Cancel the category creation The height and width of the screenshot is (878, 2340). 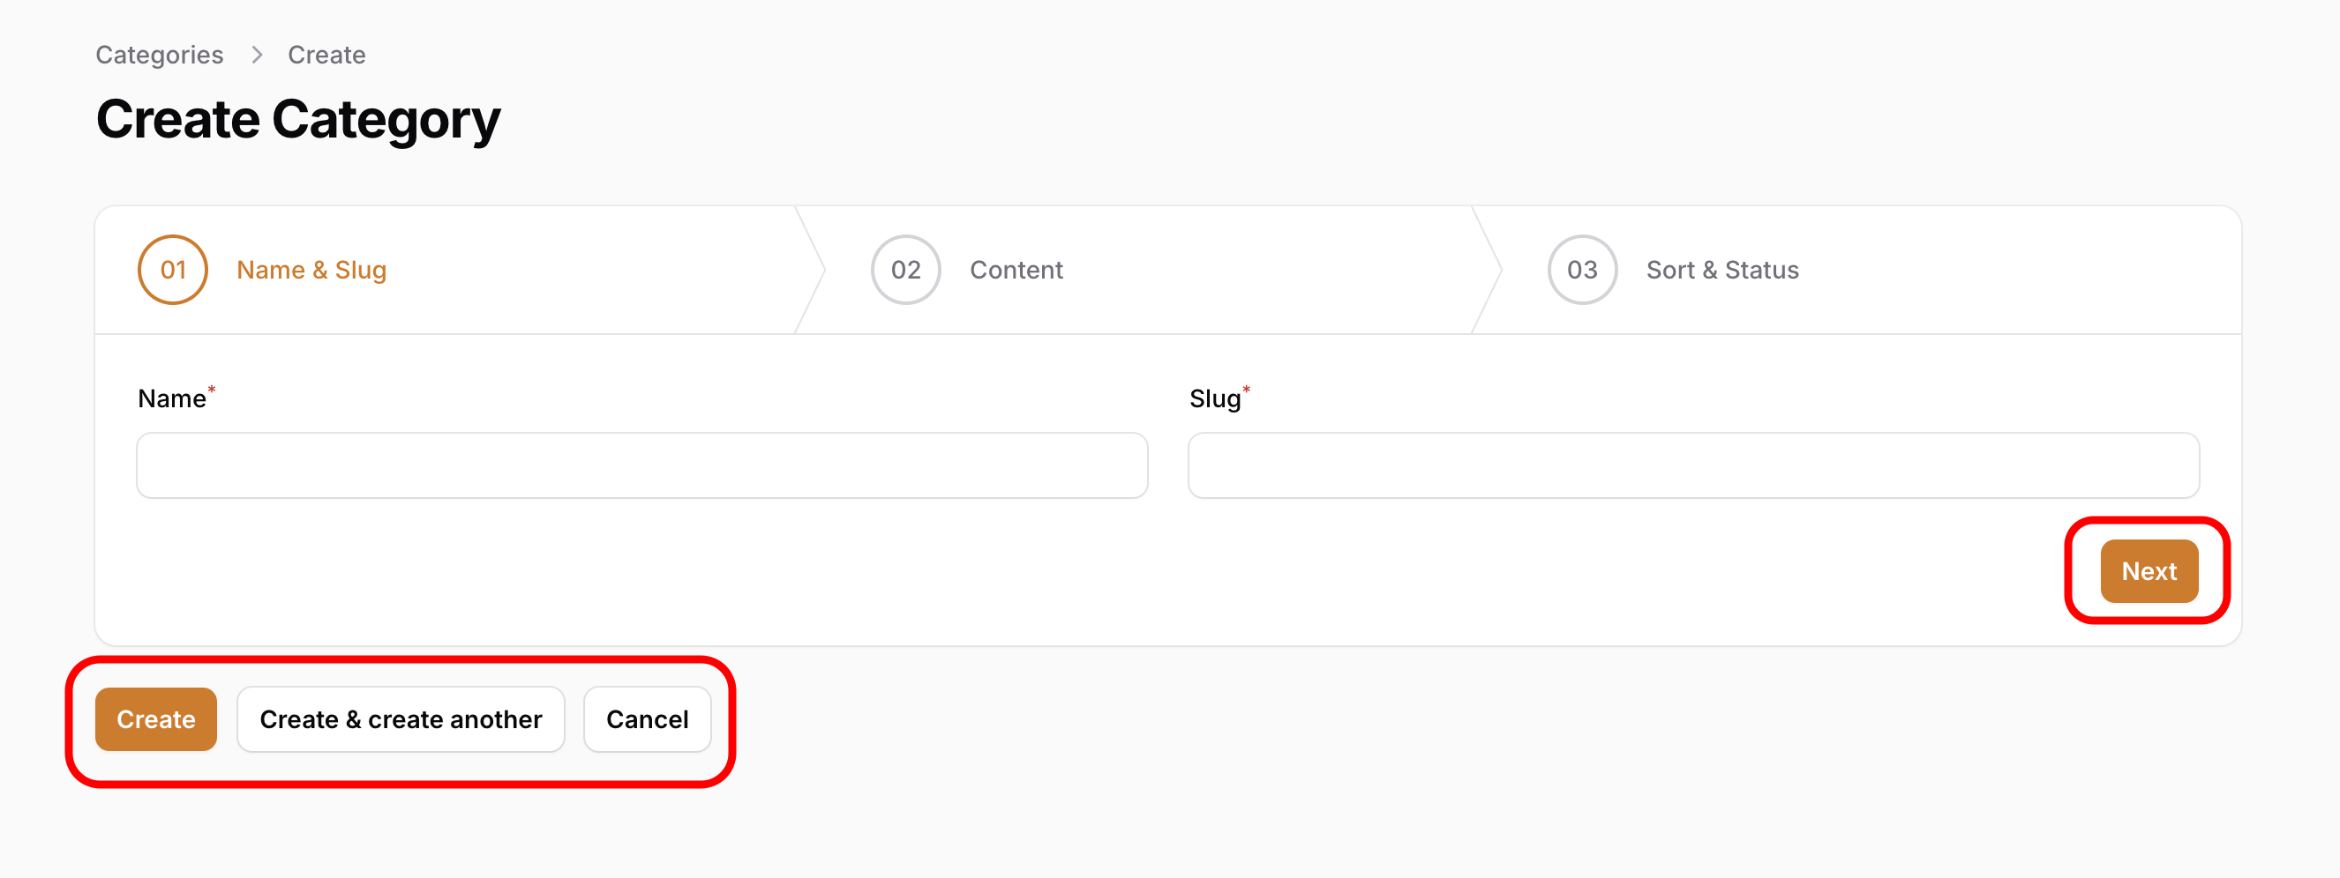click(x=647, y=719)
